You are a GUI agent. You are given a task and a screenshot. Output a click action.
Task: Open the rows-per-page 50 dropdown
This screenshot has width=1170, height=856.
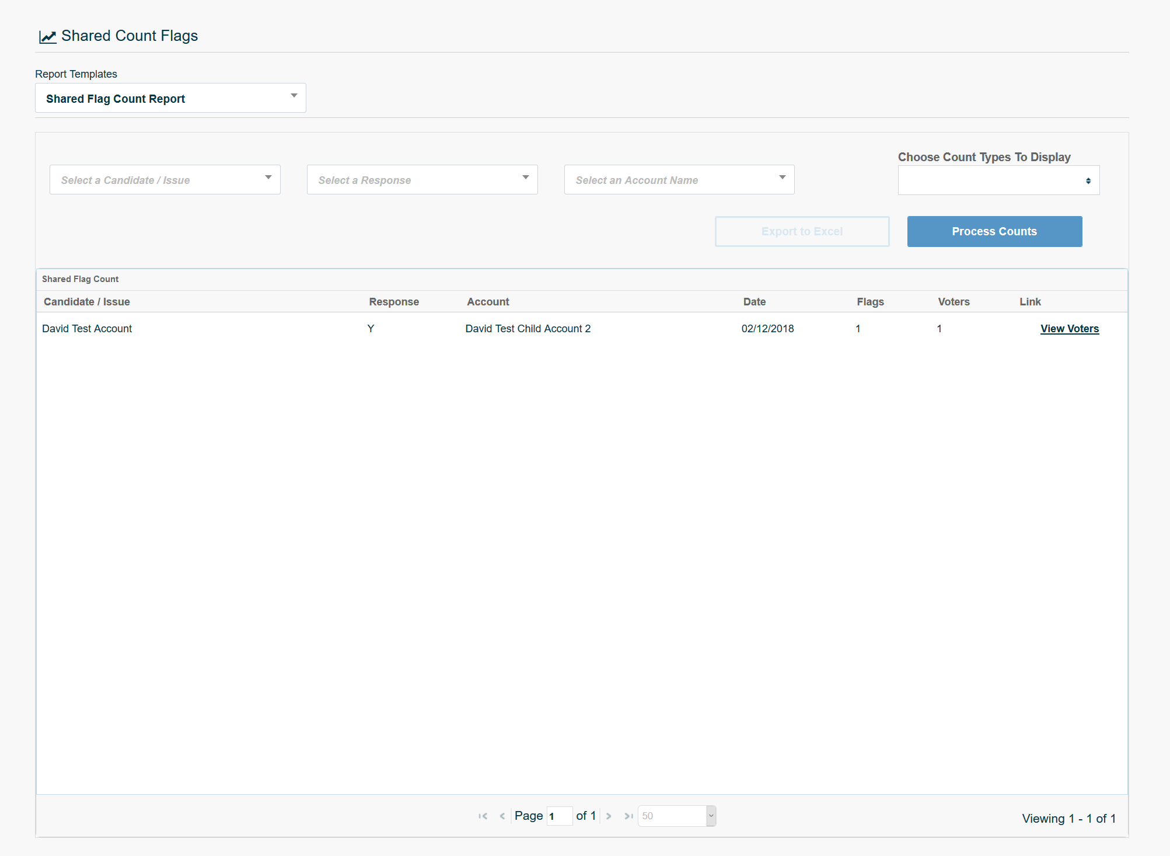pyautogui.click(x=677, y=816)
